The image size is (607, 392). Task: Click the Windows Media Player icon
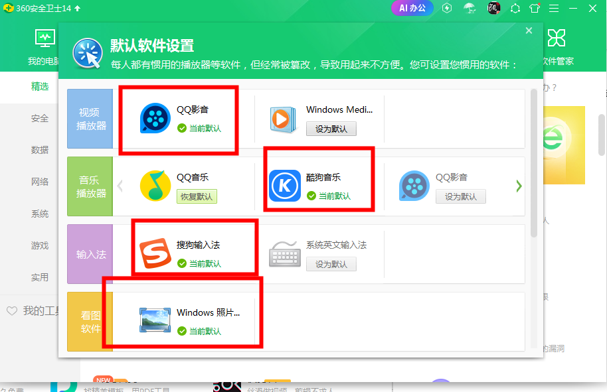point(283,119)
